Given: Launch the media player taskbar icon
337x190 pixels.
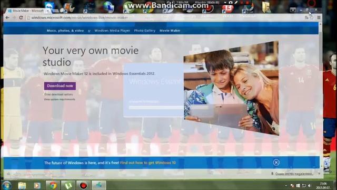Looking at the screenshot, I should (x=37, y=185).
